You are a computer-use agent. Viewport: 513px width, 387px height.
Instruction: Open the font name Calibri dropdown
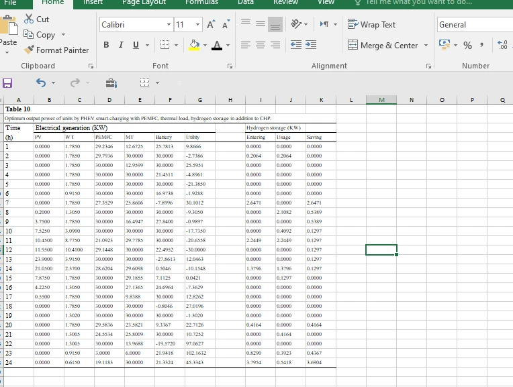(x=169, y=25)
